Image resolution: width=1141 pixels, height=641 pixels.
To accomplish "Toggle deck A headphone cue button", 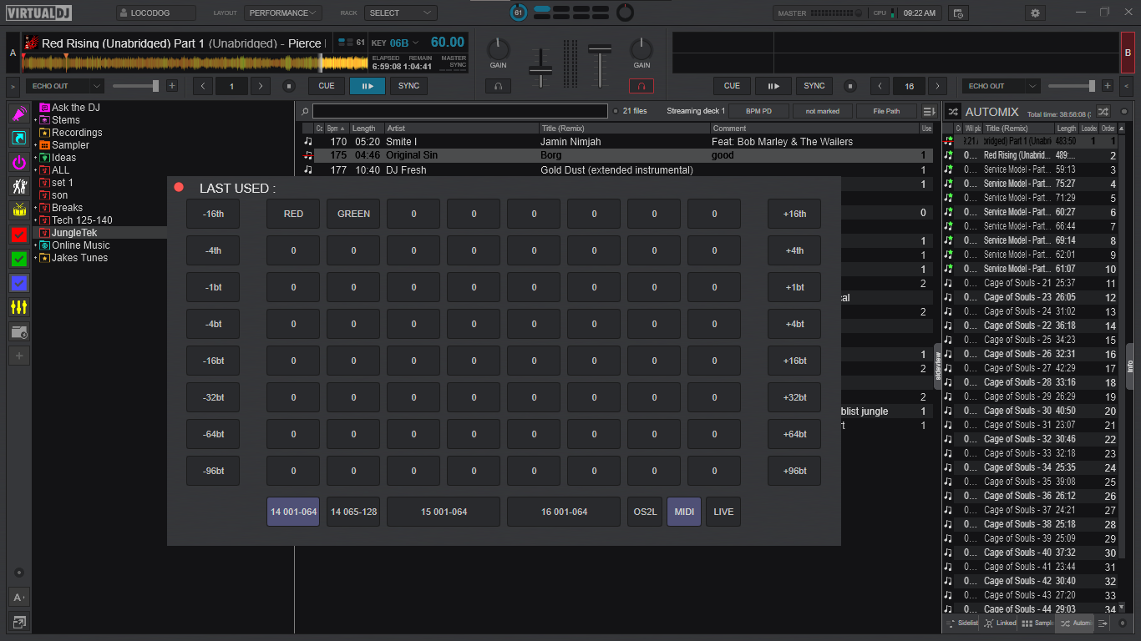I will click(498, 86).
